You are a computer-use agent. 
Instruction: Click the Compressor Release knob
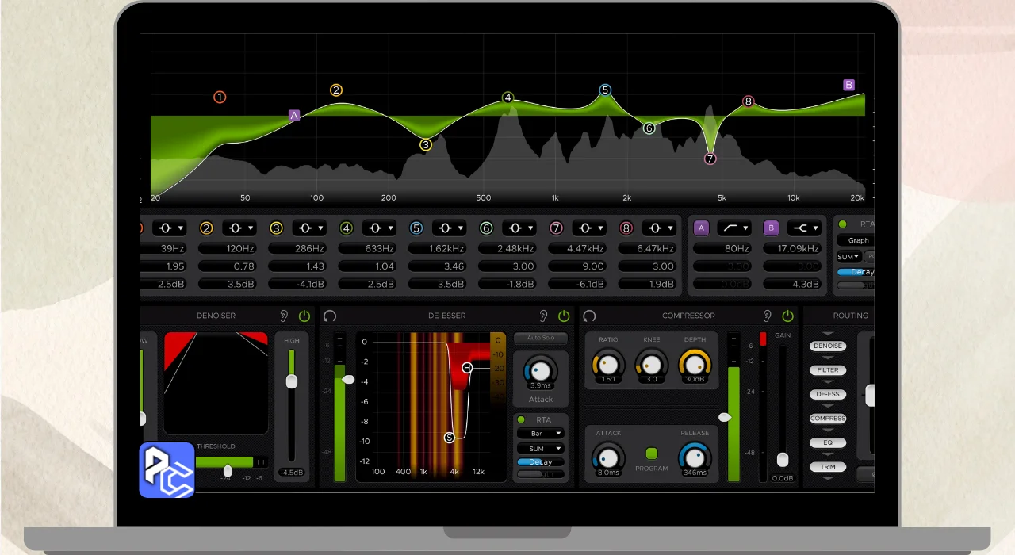coord(695,457)
